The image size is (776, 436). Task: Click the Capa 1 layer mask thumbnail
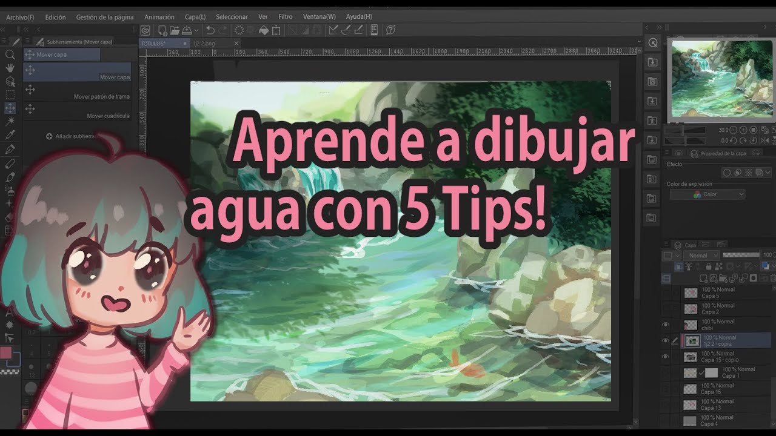pos(711,373)
